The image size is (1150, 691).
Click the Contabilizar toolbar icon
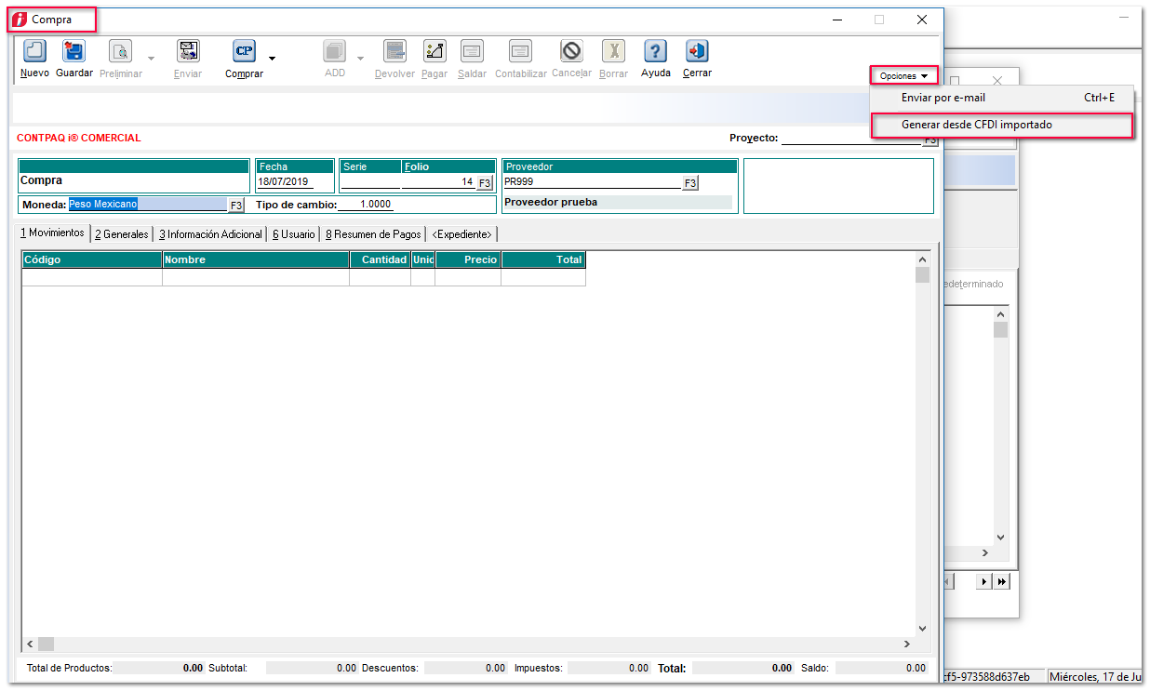520,51
